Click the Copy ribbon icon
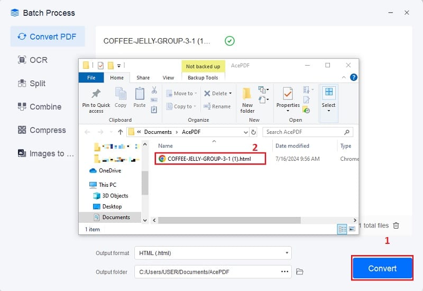This screenshot has height=291, width=423. pos(121,97)
